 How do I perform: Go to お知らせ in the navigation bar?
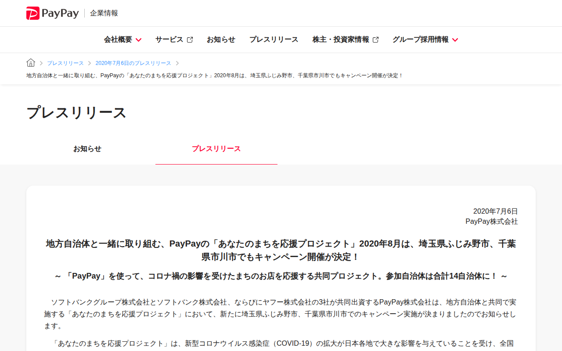click(x=221, y=39)
